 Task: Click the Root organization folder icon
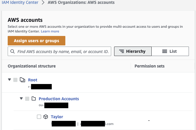pos(22,80)
